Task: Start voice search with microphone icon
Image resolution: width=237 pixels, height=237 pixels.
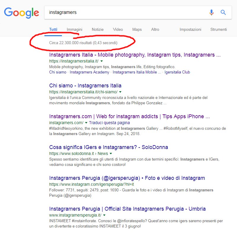Action: coord(212,12)
